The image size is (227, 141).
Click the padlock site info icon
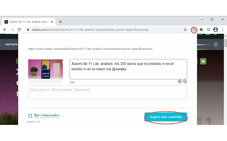coord(28,30)
